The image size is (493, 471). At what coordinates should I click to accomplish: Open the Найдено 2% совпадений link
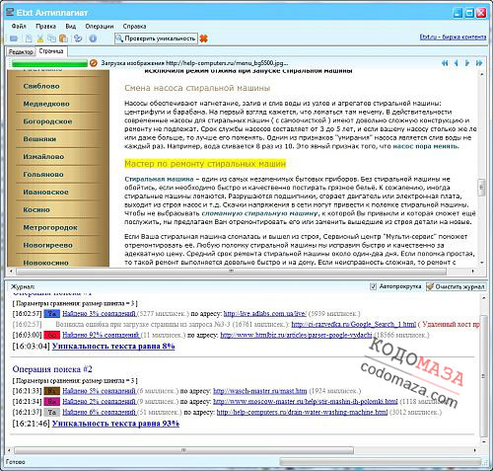tap(99, 402)
